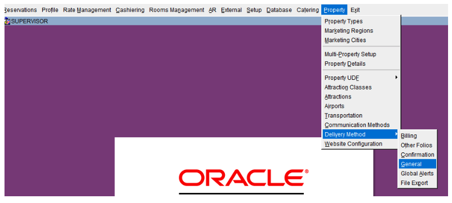
Task: Click Exit in the menu bar
Action: (x=355, y=10)
